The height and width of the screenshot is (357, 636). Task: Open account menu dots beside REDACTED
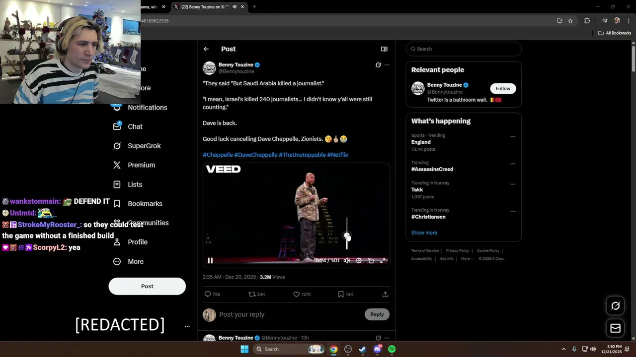click(x=187, y=326)
